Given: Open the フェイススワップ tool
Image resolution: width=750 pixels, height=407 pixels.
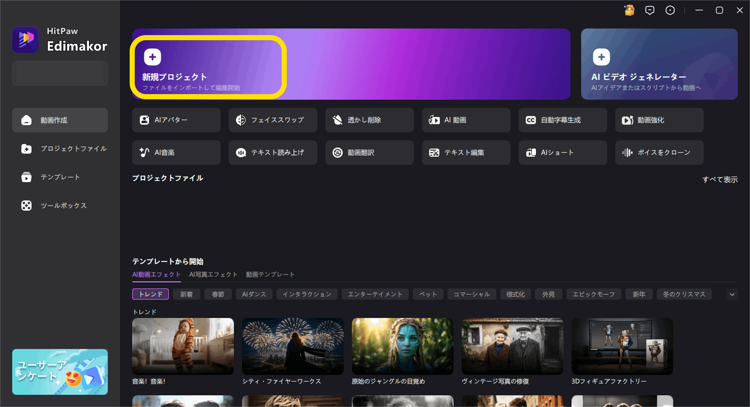Looking at the screenshot, I should (273, 120).
